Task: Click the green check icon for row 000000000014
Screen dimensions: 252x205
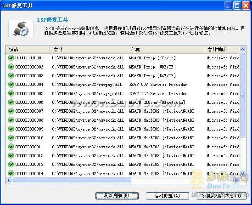Action: [11, 173]
